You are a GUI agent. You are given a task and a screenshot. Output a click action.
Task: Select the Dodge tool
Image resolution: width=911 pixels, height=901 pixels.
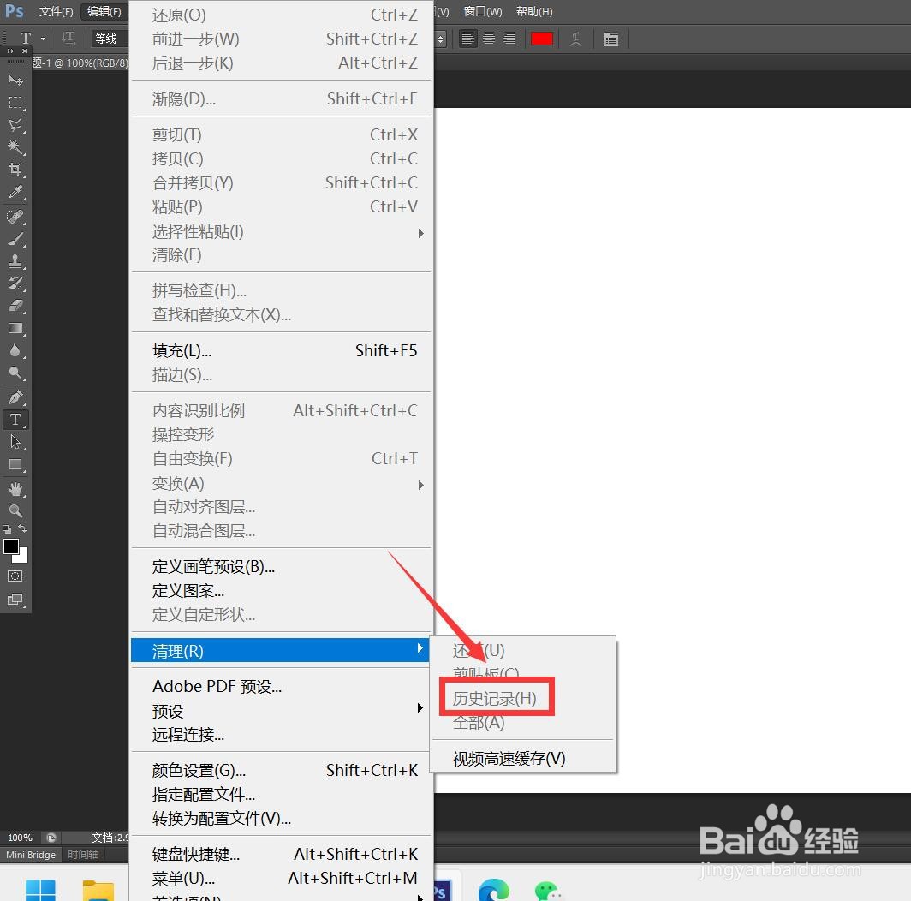tap(15, 373)
